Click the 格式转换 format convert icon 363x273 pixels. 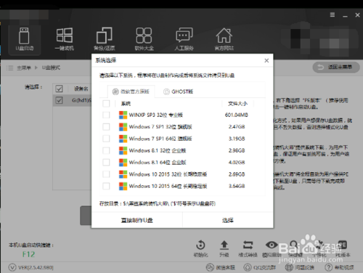(x=248, y=248)
